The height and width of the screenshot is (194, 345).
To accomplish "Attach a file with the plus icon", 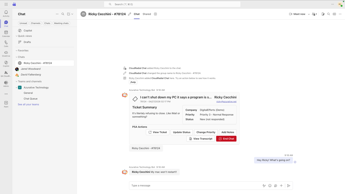I will pyautogui.click(x=281, y=186).
